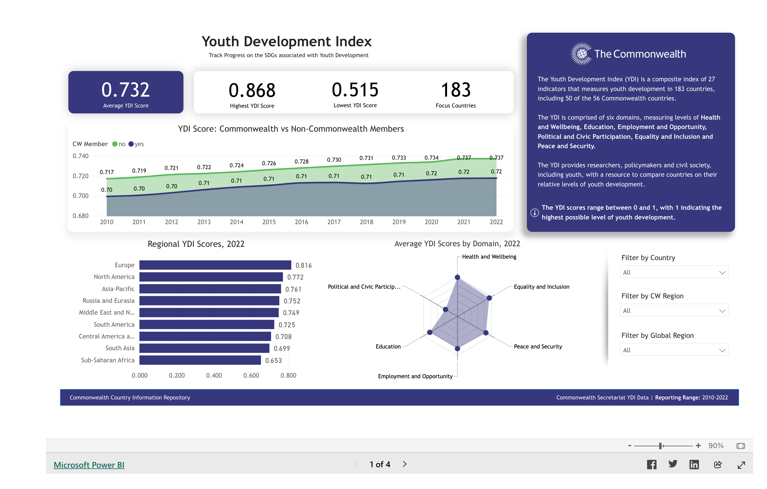Screen dimensions: 767x489
Task: Adjust the zoom slider handle
Action: click(x=660, y=446)
